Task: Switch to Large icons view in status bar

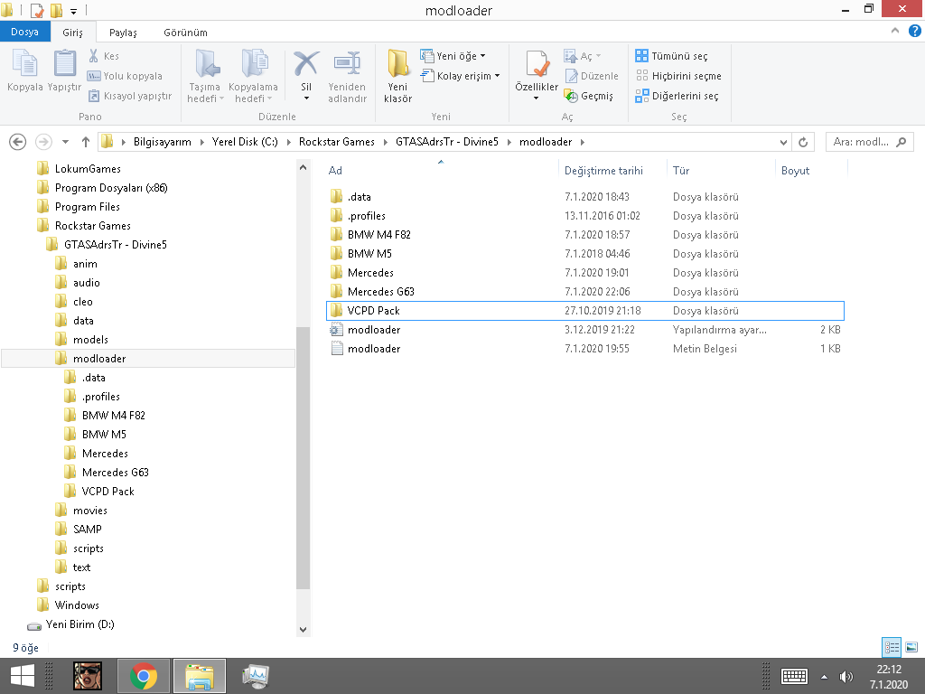Action: click(x=911, y=647)
